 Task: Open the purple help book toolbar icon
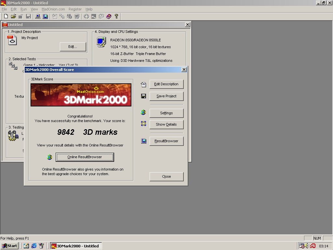tap(108, 16)
